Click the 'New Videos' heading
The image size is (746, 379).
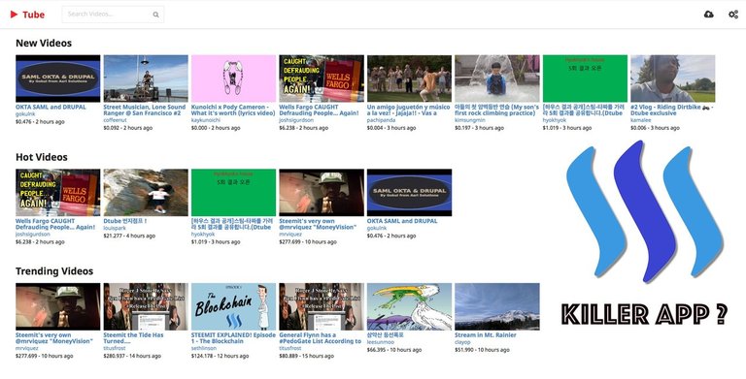coord(44,44)
